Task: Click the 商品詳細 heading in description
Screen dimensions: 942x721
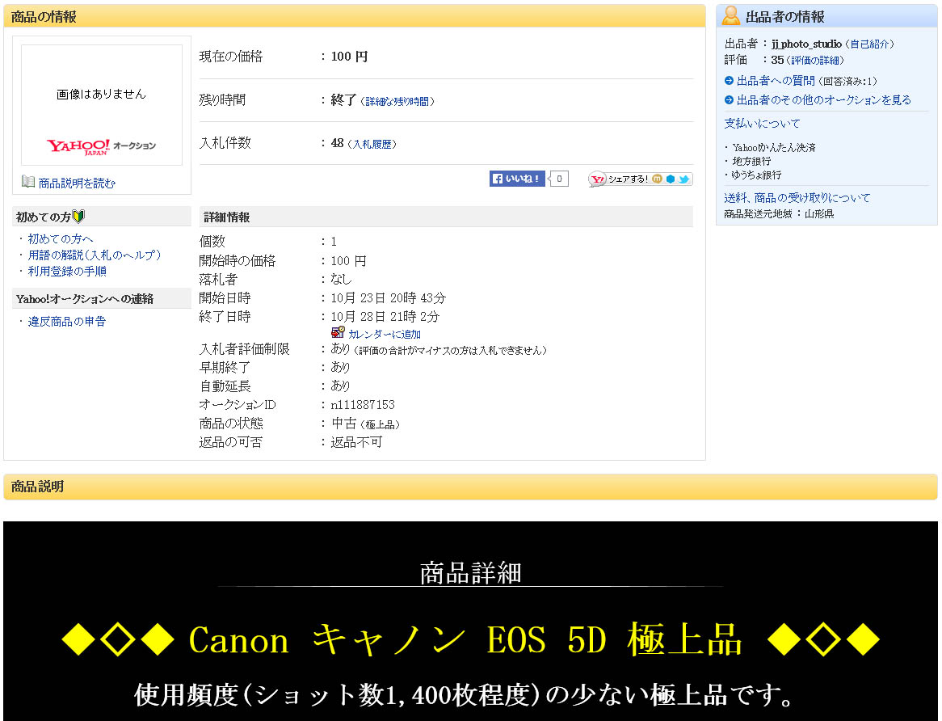Action: [x=470, y=573]
